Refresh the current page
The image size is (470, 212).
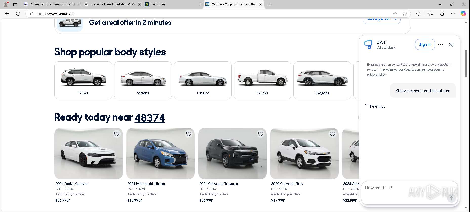(x=18, y=14)
